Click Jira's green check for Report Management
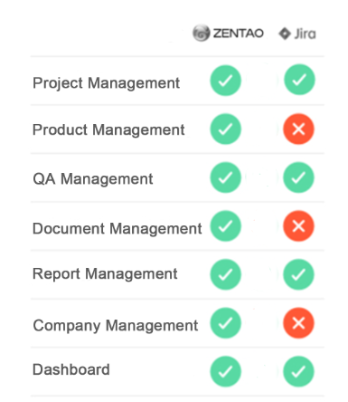 (298, 274)
